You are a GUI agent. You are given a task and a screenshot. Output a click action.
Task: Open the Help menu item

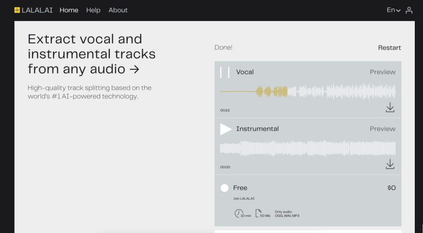(93, 10)
